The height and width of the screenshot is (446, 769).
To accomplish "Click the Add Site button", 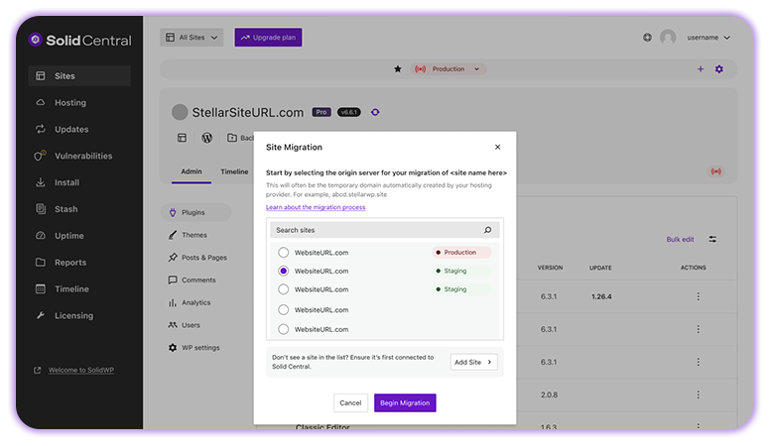I will tap(473, 362).
